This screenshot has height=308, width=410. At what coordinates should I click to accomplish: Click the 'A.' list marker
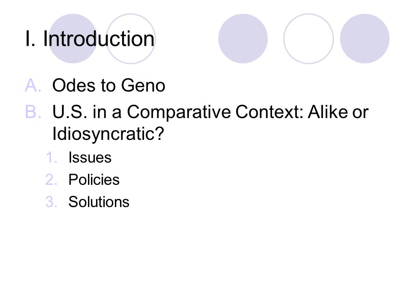tap(33, 86)
